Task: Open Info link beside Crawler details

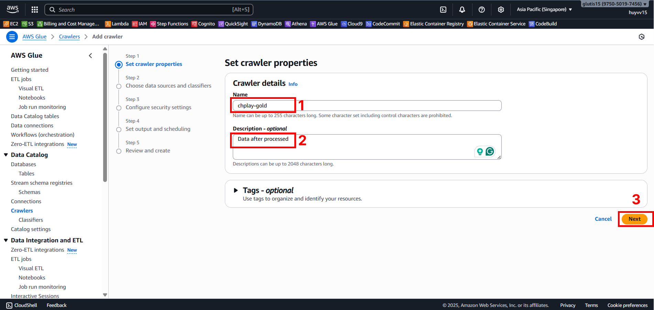Action: click(x=293, y=84)
